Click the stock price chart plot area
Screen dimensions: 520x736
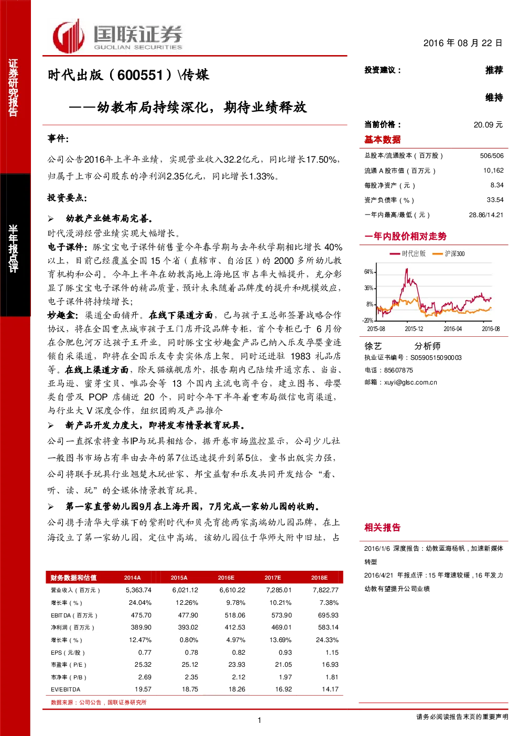435,292
